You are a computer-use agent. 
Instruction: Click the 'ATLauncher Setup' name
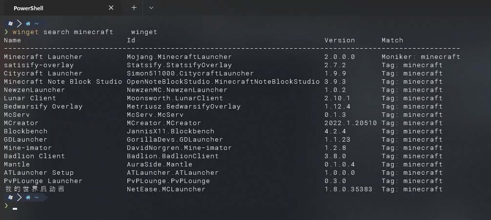(39, 173)
